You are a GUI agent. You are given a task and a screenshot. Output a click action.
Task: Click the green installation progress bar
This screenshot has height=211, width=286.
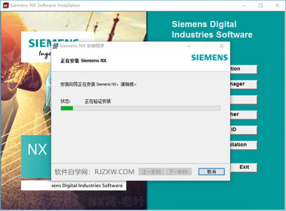tap(140, 108)
